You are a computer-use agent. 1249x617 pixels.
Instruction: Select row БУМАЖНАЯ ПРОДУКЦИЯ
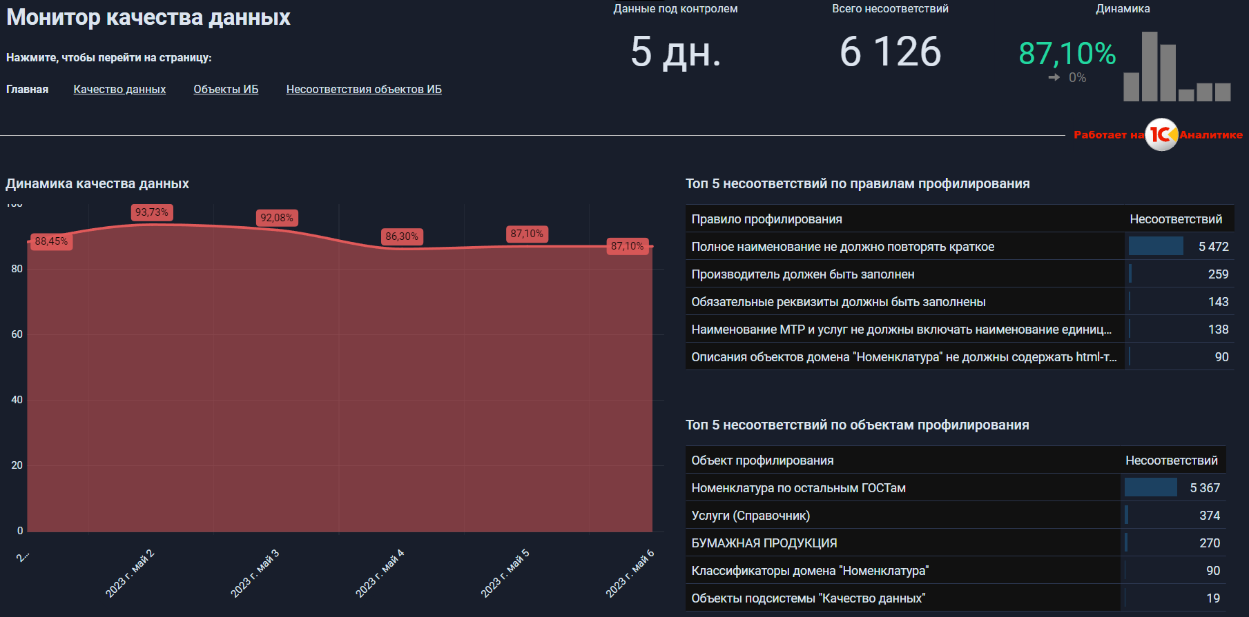pos(956,543)
